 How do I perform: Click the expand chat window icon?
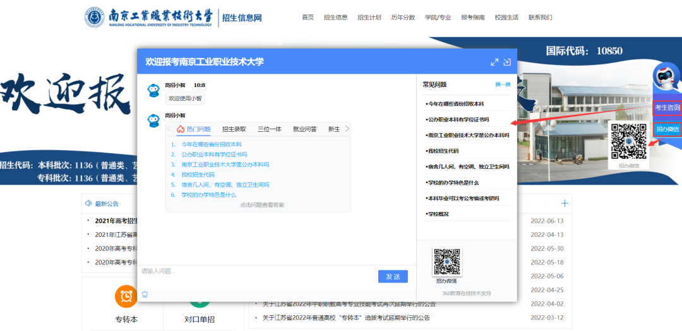494,62
